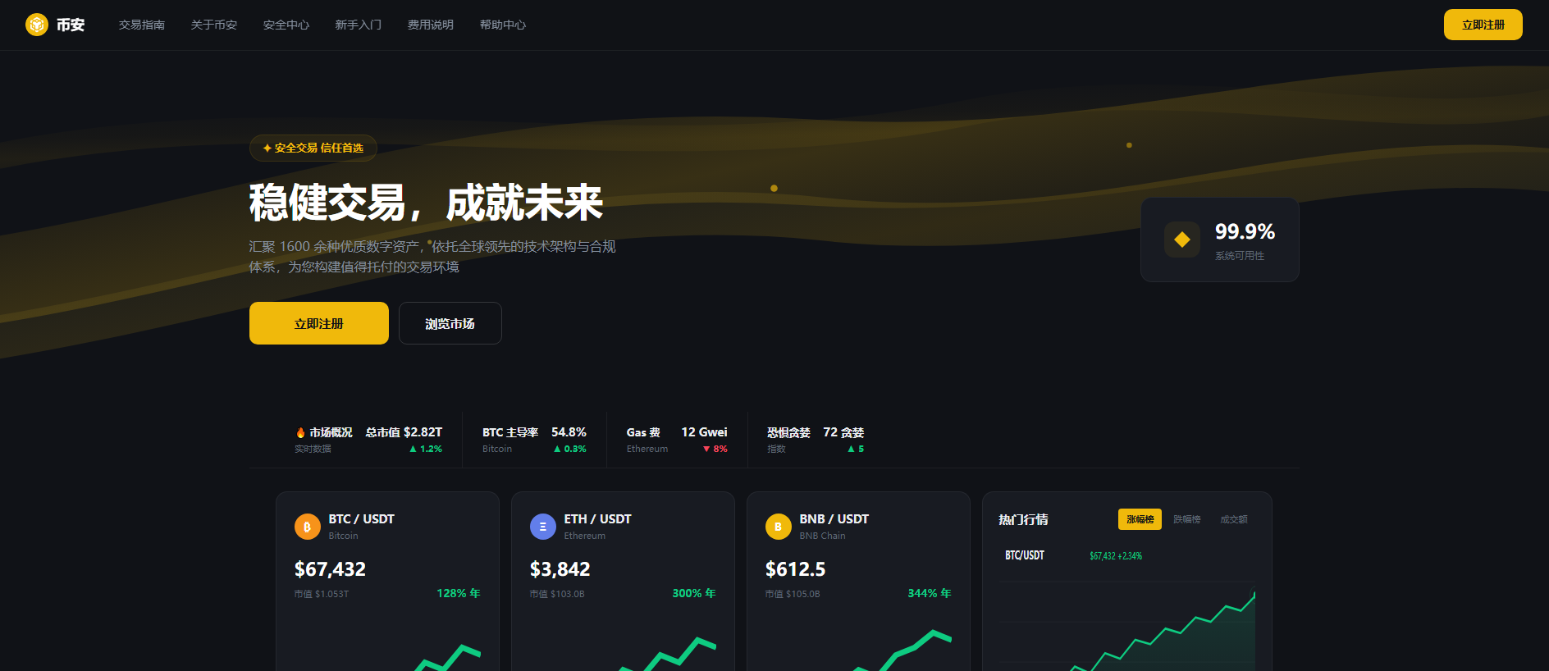Click the BNB coin icon

coord(779,527)
